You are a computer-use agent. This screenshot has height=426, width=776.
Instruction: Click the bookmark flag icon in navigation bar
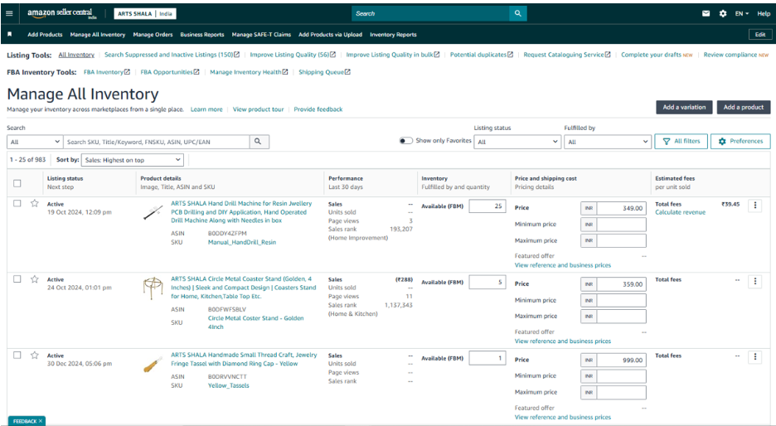pyautogui.click(x=9, y=35)
